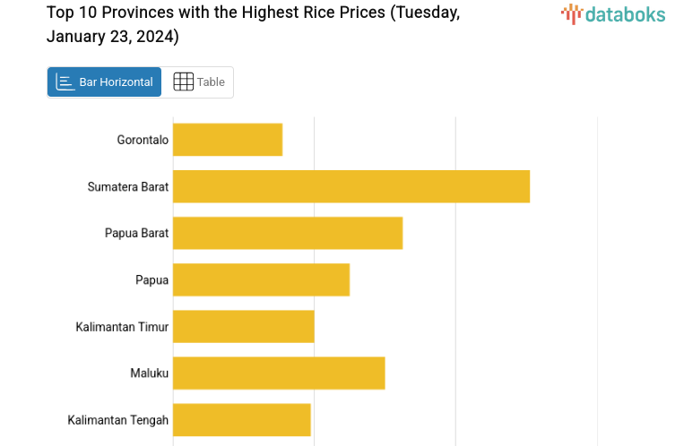Switch to the Bar Horizontal view
Screen dimensions: 675x446
tap(105, 82)
